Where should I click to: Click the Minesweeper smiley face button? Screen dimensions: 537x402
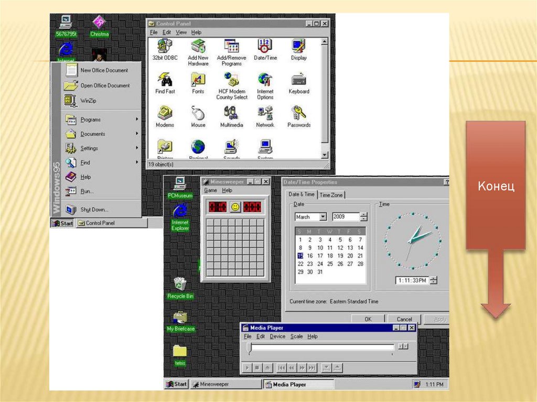pos(235,207)
